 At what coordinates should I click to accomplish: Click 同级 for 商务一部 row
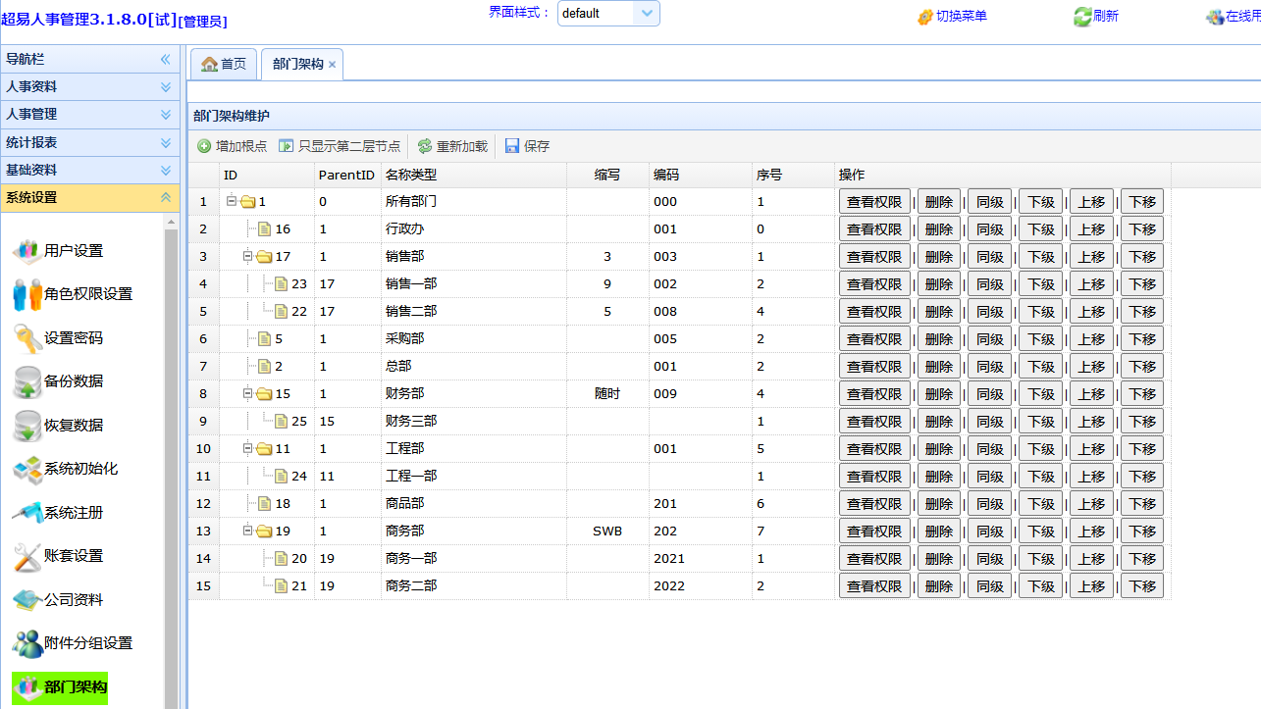point(990,559)
